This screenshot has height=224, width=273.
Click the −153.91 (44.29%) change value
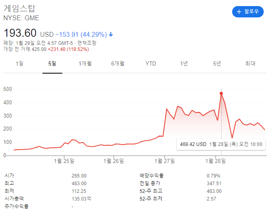[81, 34]
